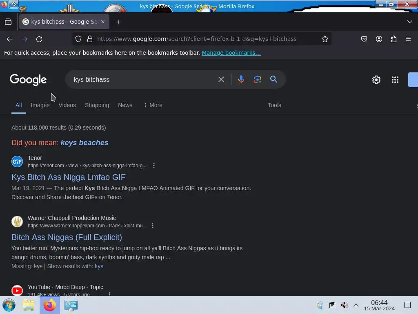The image size is (418, 314).
Task: Open the Google apps grid
Action: tap(395, 80)
